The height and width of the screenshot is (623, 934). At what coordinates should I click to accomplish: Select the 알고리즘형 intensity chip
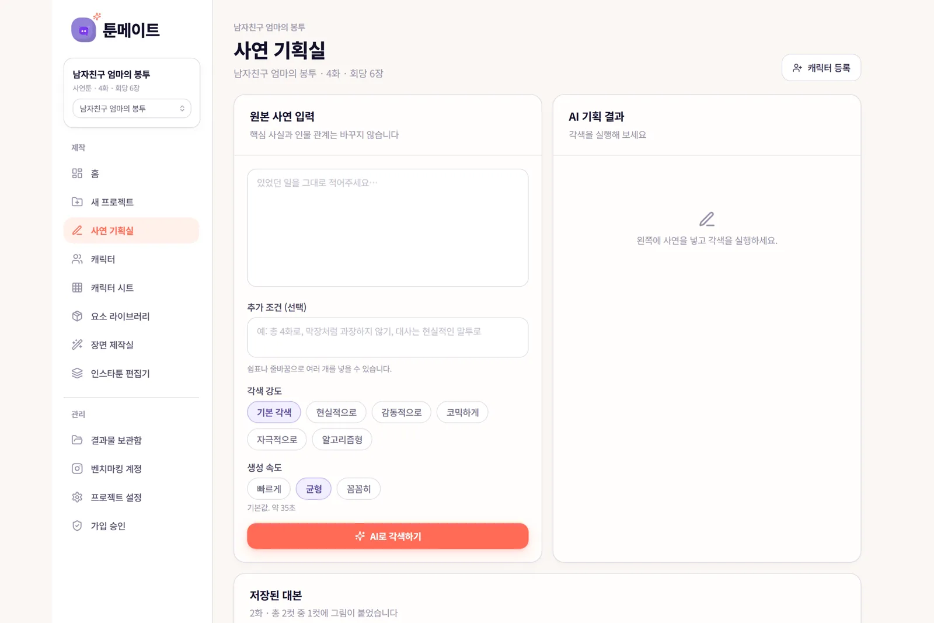[x=342, y=440]
